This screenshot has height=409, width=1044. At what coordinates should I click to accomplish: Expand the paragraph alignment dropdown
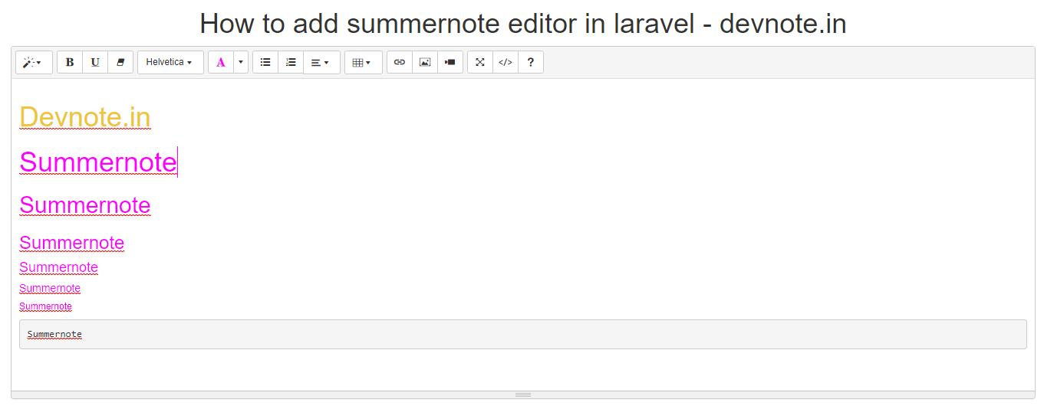coord(321,62)
